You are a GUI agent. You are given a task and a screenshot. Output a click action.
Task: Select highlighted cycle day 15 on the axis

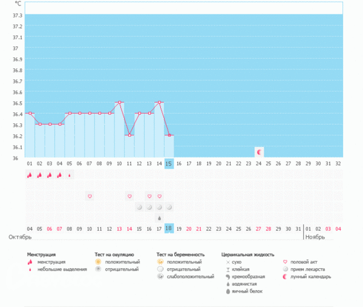pos(169,164)
